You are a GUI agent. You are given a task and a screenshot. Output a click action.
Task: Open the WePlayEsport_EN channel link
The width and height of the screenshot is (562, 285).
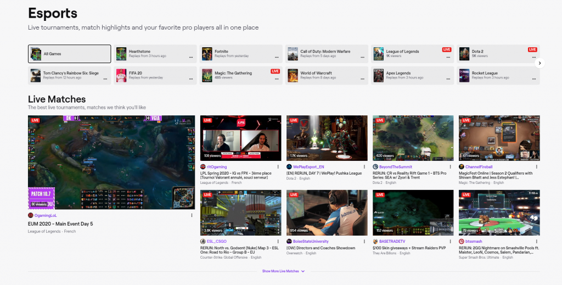pos(308,167)
